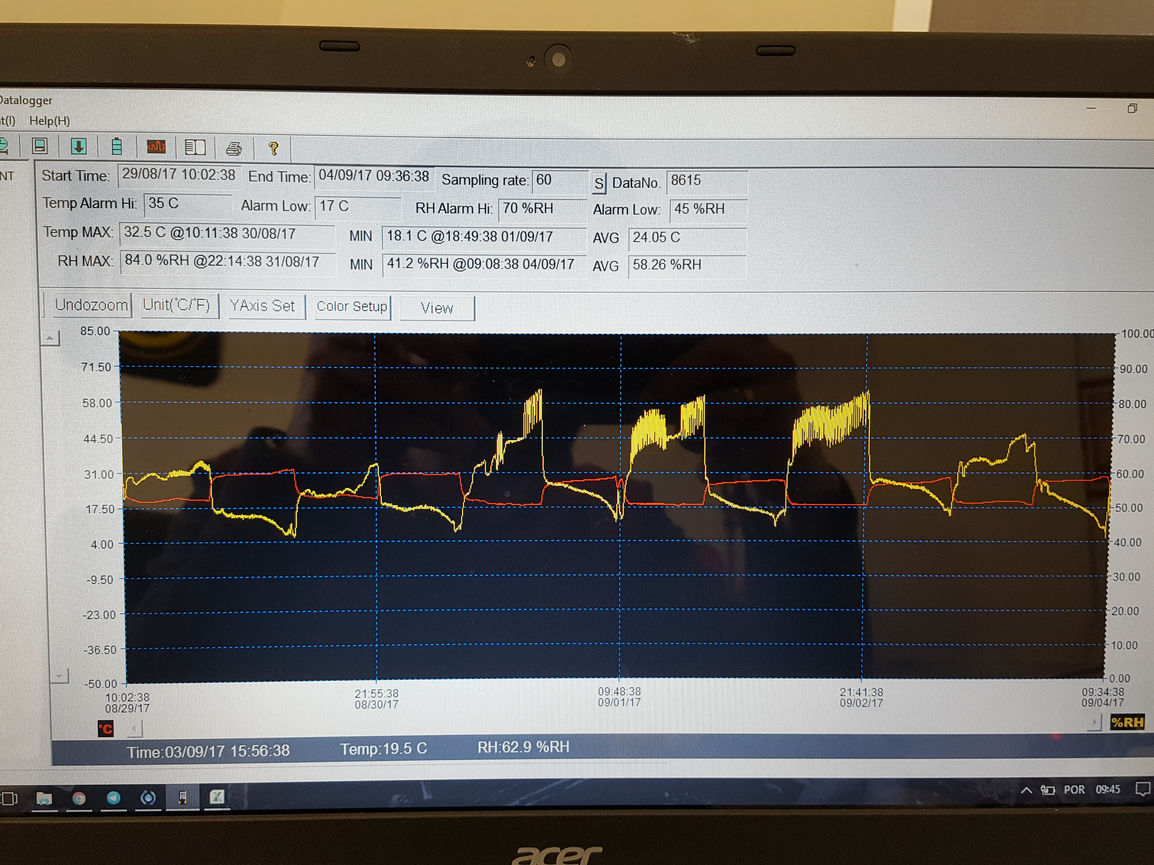This screenshot has height=865, width=1154.
Task: Click the battery status icon in toolbar
Action: tap(117, 147)
